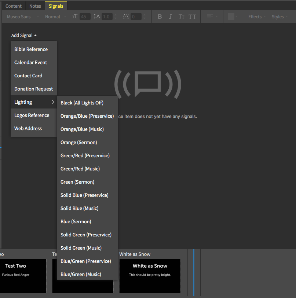Collapse the Add Signal menu
This screenshot has width=296, height=298.
[x=24, y=36]
